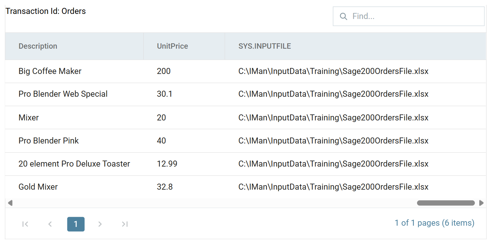Click the horizontal scrollbar thumb

[446, 203]
